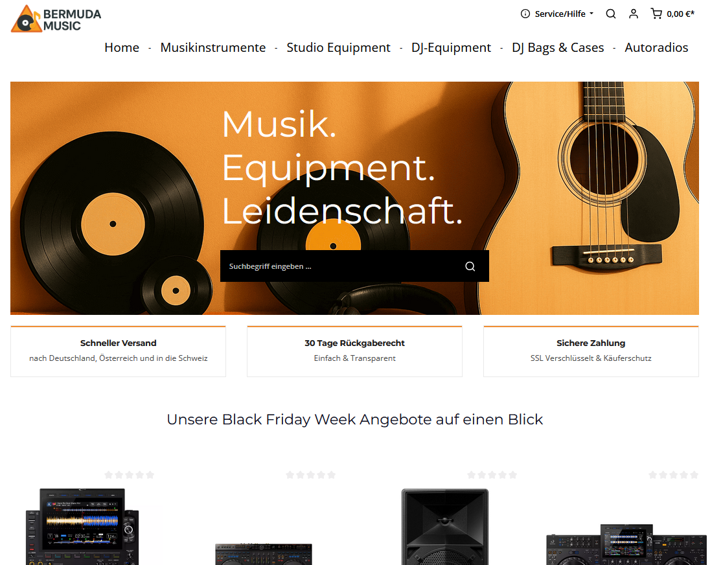Open the first DJ player product image
The width and height of the screenshot is (712, 565).
82,526
